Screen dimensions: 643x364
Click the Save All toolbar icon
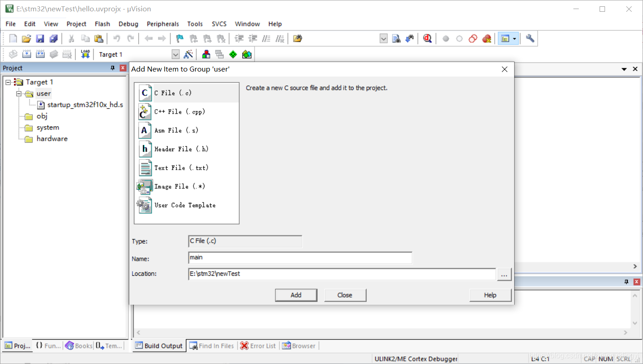pos(54,39)
